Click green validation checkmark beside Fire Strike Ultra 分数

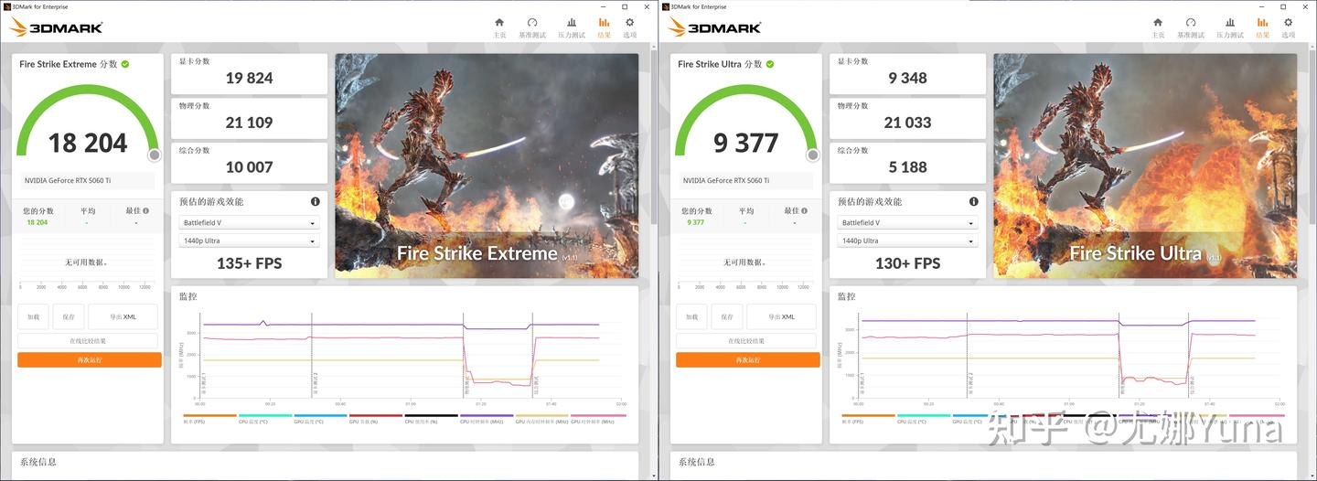point(770,64)
